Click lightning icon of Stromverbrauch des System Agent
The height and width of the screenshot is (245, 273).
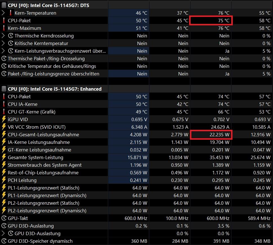[4, 165]
